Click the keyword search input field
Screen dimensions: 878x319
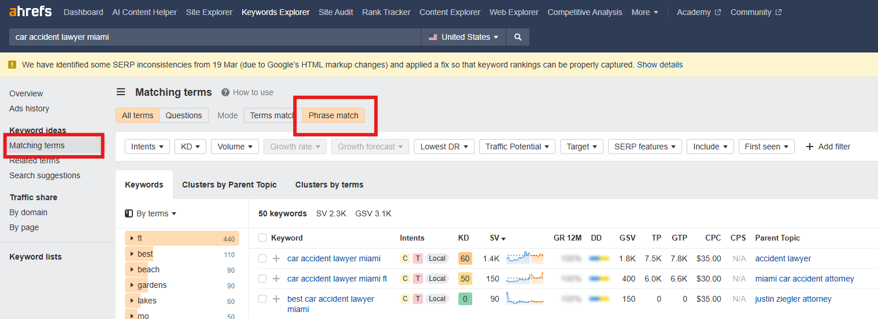point(215,37)
